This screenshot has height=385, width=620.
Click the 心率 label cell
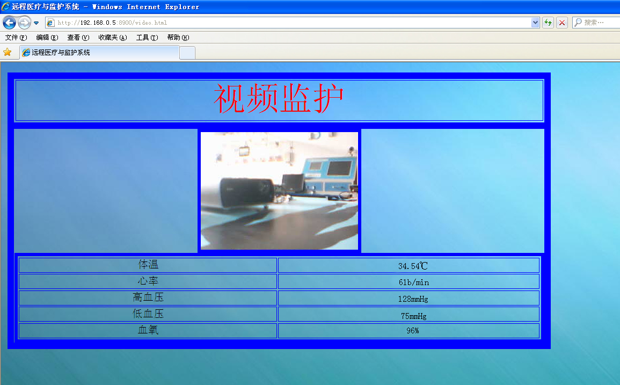click(148, 281)
